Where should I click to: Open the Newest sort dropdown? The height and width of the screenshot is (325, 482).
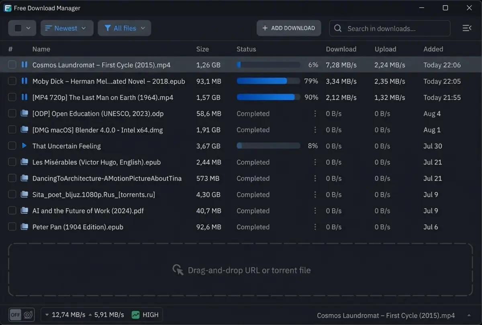[x=67, y=28]
